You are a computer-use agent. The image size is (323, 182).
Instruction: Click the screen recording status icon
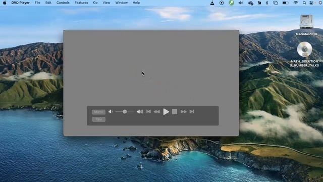[222, 3]
